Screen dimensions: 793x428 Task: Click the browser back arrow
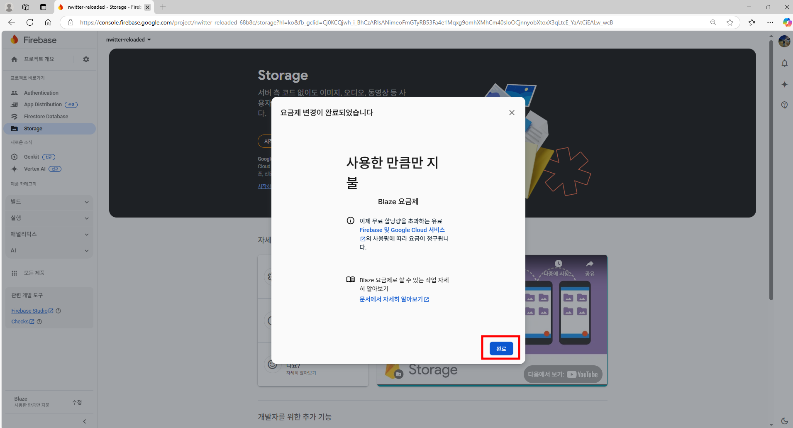click(12, 22)
